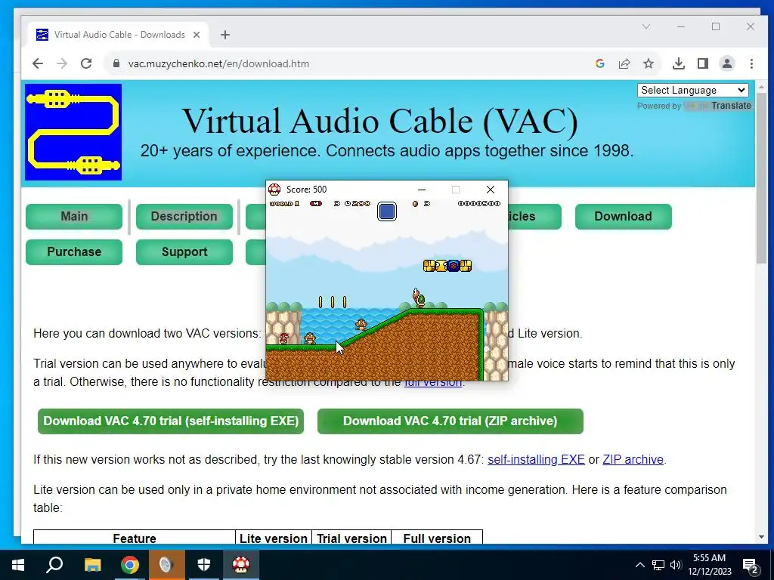Open Windows taskbar search
This screenshot has width=774, height=580.
click(54, 565)
